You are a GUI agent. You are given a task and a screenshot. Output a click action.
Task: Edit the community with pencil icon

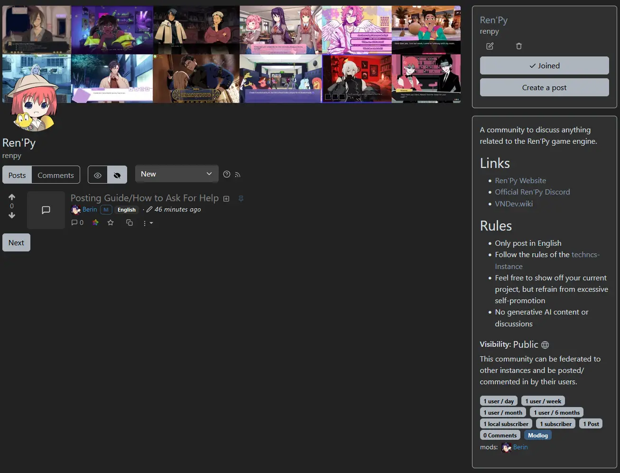click(x=490, y=46)
